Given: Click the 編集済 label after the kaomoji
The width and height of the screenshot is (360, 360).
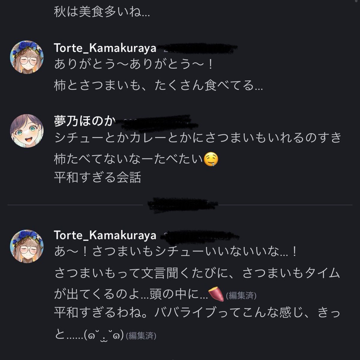Looking at the screenshot, I should 141,336.
